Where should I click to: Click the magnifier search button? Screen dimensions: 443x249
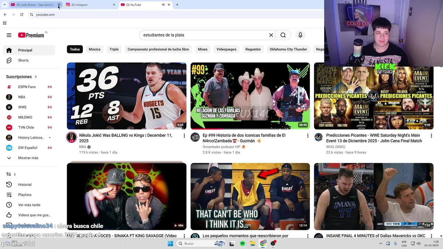click(x=283, y=35)
